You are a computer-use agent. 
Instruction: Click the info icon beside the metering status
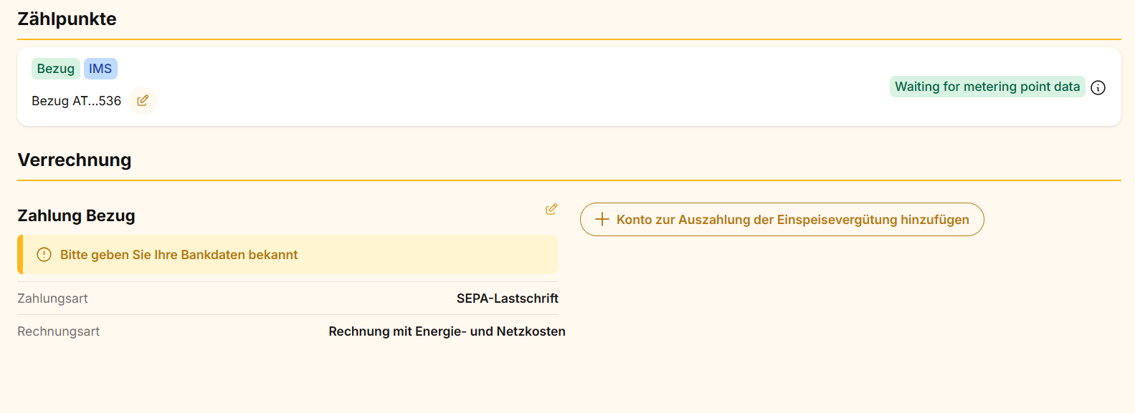tap(1098, 87)
